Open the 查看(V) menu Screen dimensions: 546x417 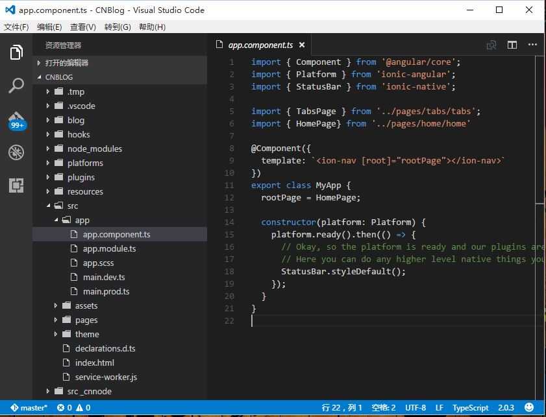point(82,27)
